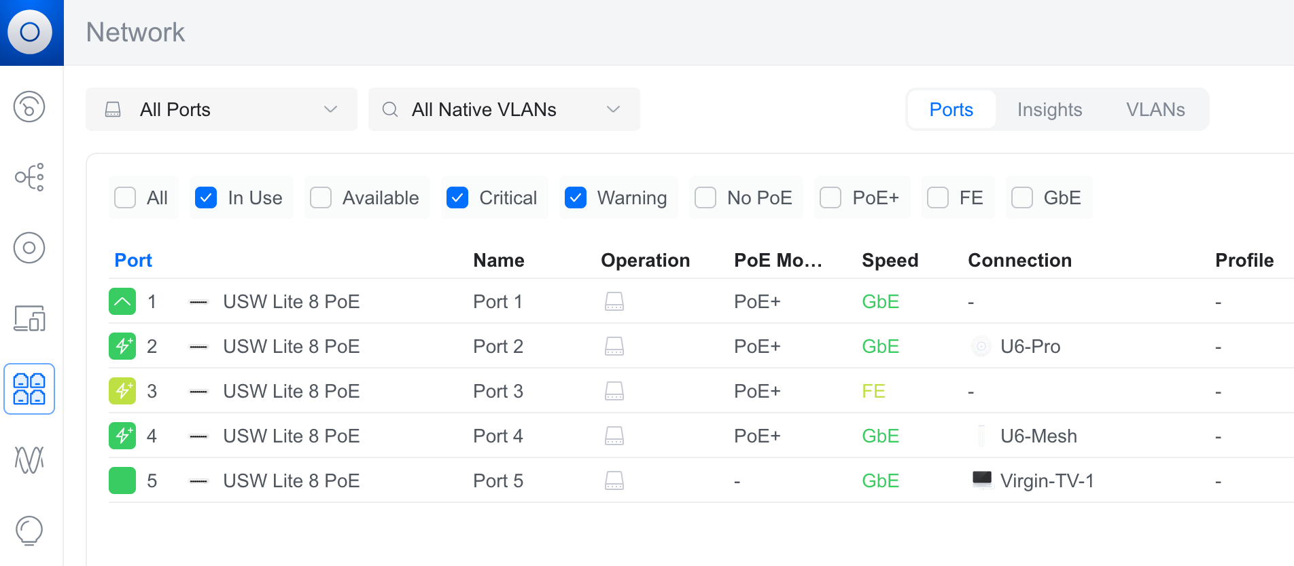Sort by the Port column header

pos(133,260)
